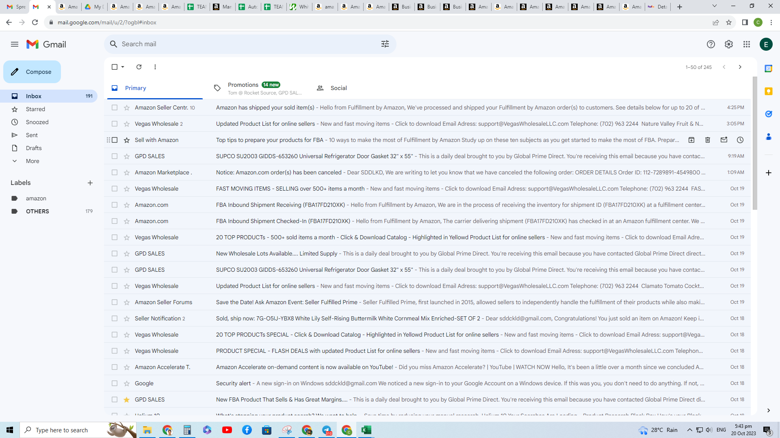Open new browser tab with plus button
This screenshot has height=438, width=780.
[x=680, y=7]
